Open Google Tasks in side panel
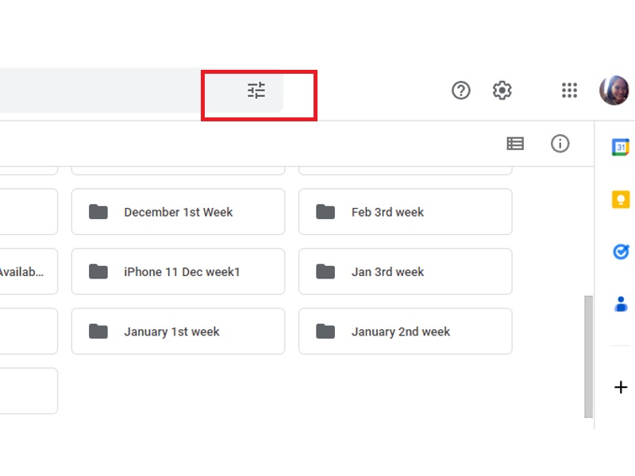The height and width of the screenshot is (476, 635). 621,251
